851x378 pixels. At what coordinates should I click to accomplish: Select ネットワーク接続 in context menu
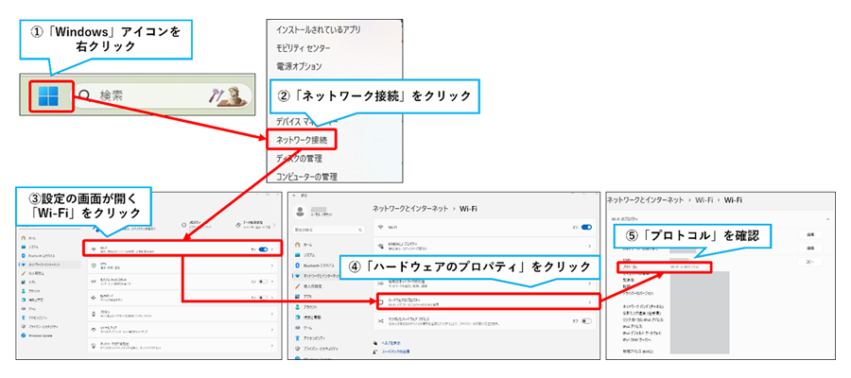click(x=302, y=140)
